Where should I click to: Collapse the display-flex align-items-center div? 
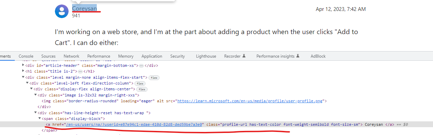tap(31, 89)
